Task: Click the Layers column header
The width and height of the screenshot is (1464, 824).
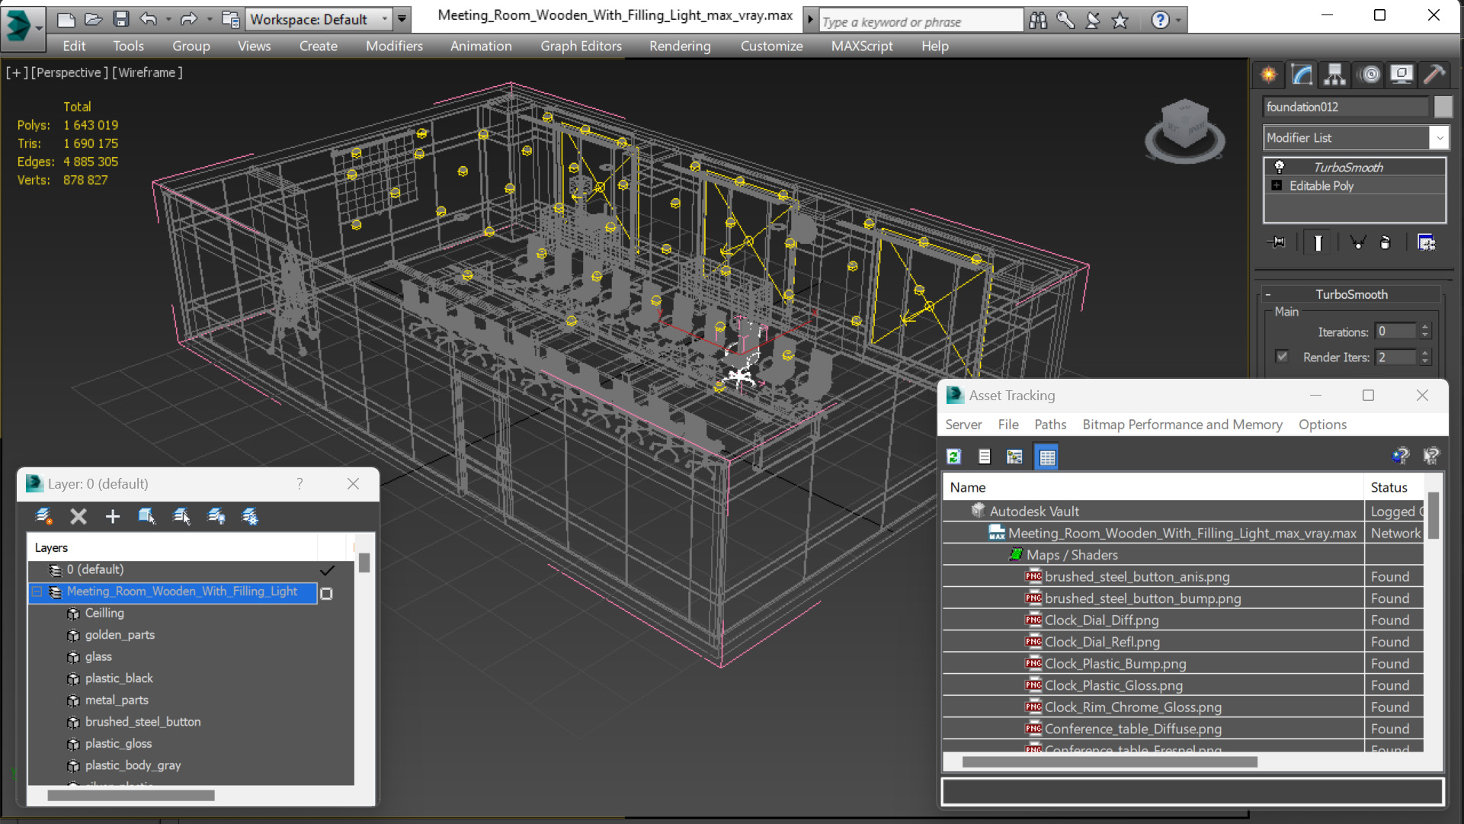Action: 172,547
